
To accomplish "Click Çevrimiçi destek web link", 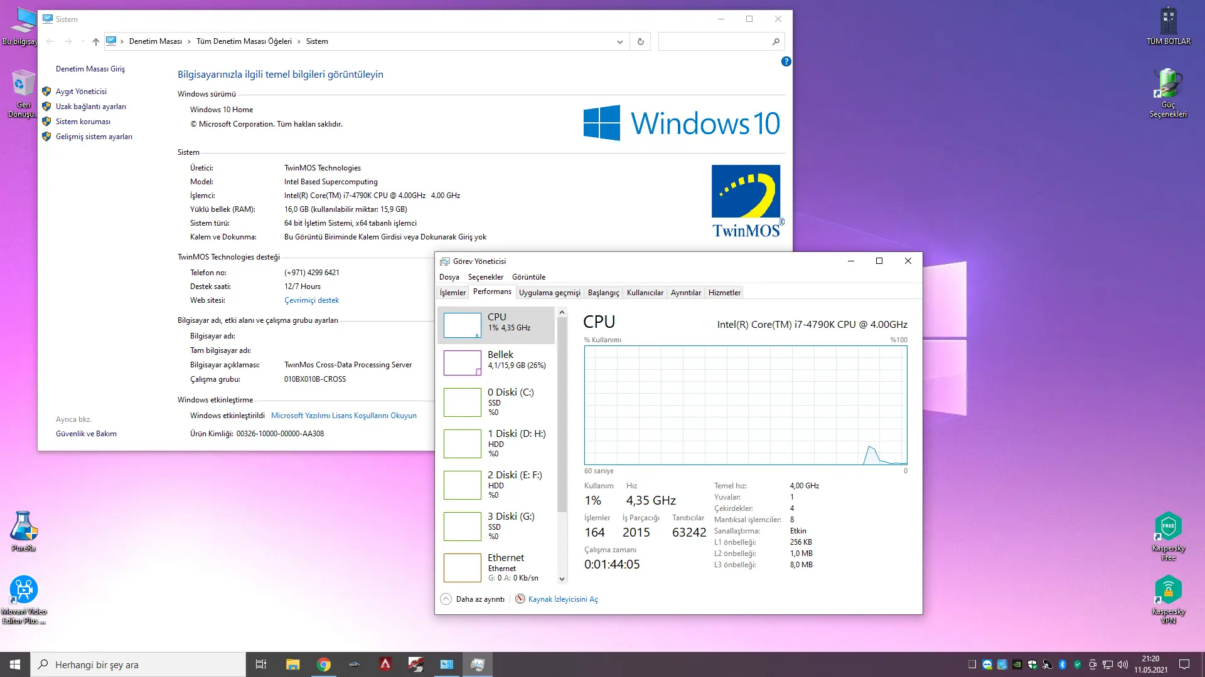I will point(311,300).
